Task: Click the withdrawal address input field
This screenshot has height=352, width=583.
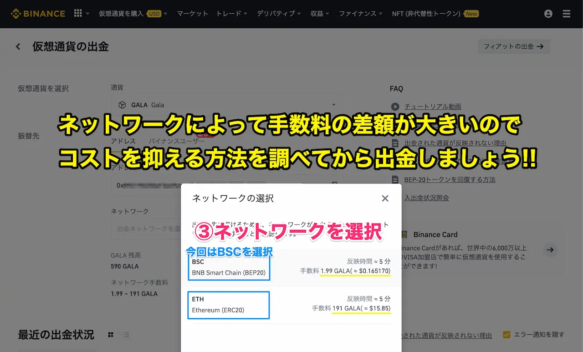Action: coord(227,185)
